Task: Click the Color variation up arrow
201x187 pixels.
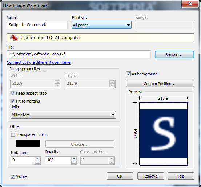Action: (111, 158)
